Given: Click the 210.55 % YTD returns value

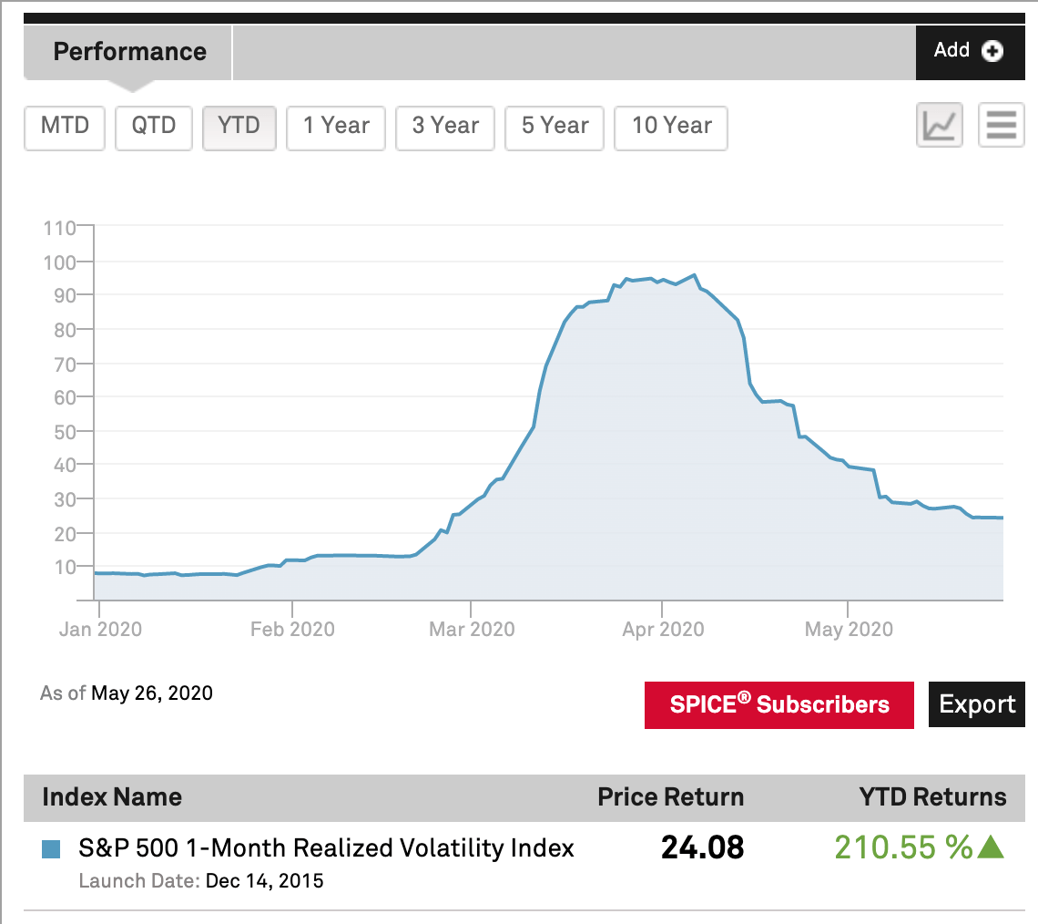Looking at the screenshot, I should point(903,847).
